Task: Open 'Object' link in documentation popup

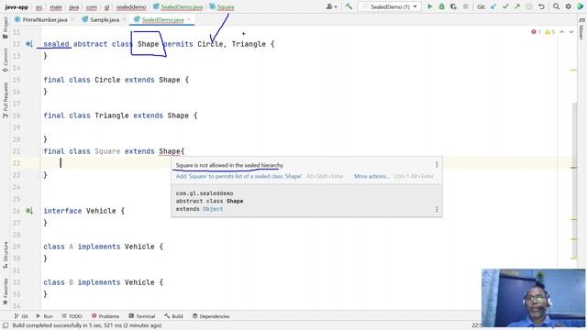Action: click(213, 209)
